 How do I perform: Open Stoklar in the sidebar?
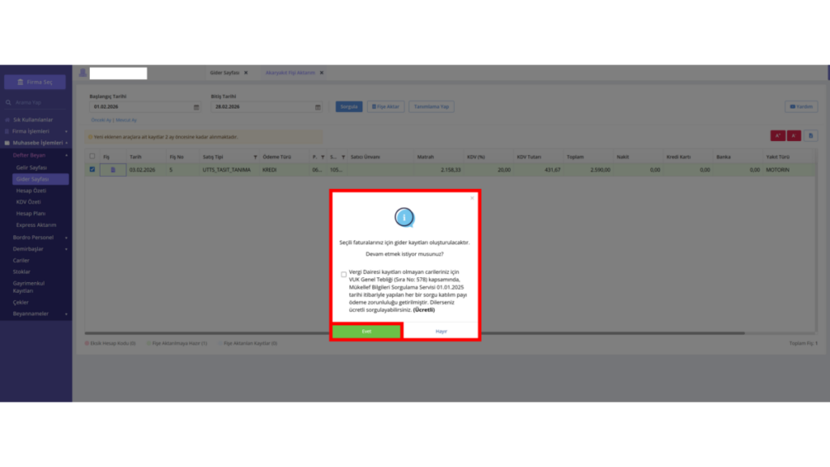22,272
